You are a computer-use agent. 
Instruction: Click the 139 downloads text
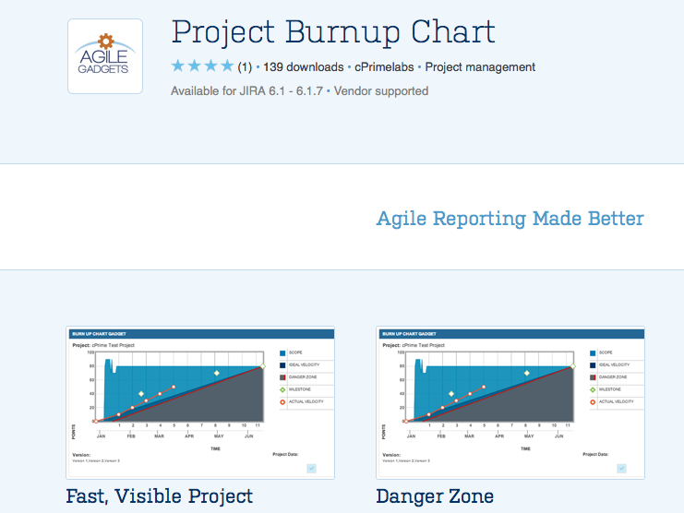pos(303,67)
